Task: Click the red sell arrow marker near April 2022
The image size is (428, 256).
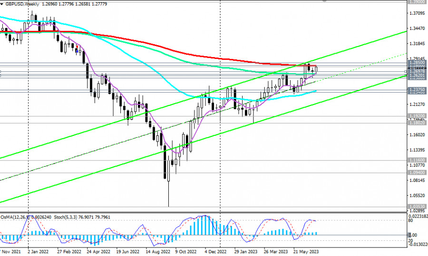Action: (77, 47)
